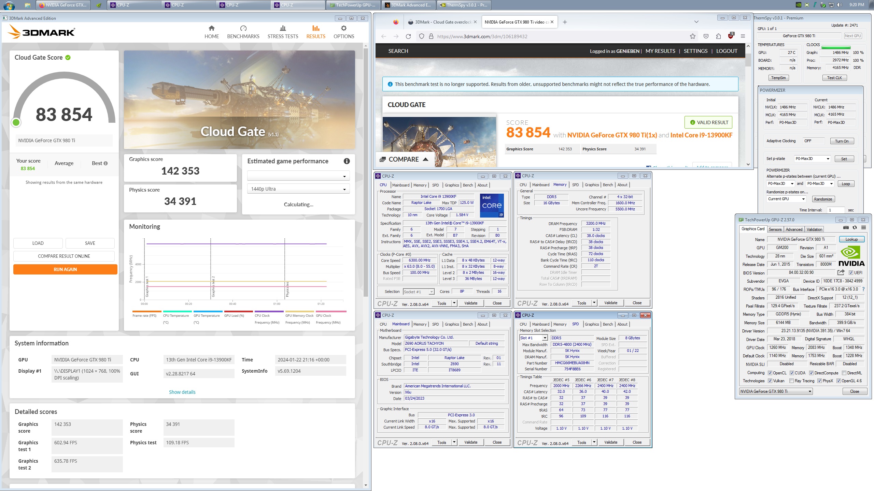874x491 pixels.
Task: Reload the Firefox page
Action: point(408,36)
